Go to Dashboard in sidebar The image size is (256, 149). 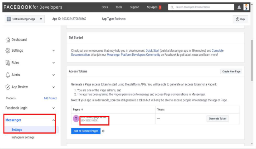(x=19, y=40)
